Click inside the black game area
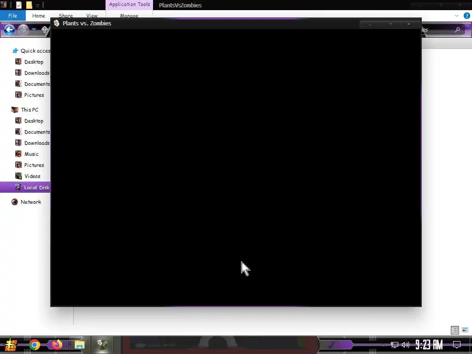Viewport: 472px width, 354px height. click(236, 167)
